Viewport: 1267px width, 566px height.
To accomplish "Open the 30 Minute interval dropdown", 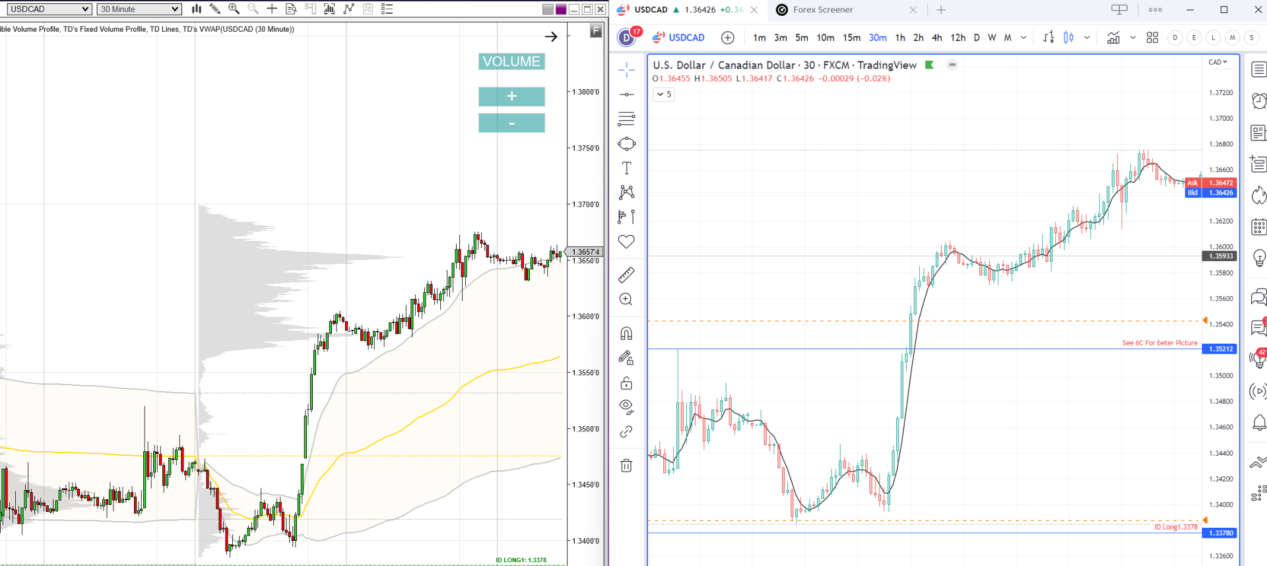I will pos(139,9).
